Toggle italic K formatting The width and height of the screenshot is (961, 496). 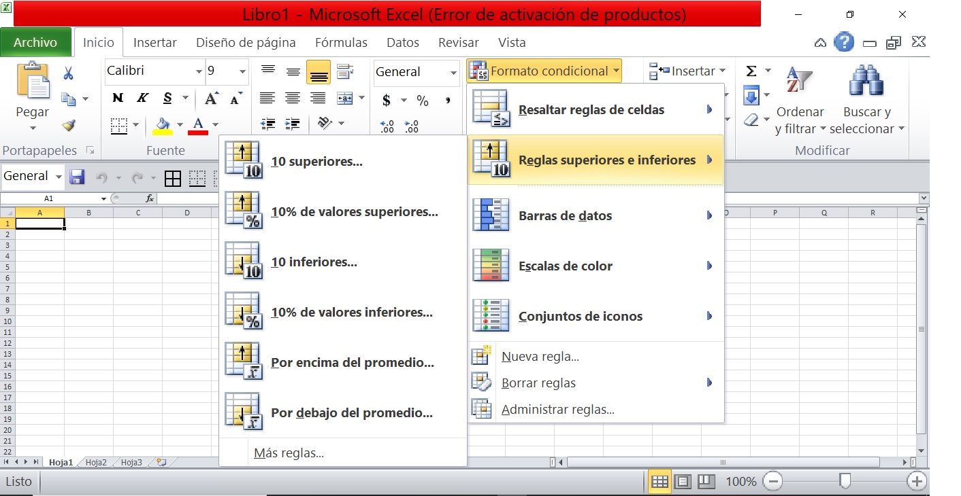[x=142, y=98]
